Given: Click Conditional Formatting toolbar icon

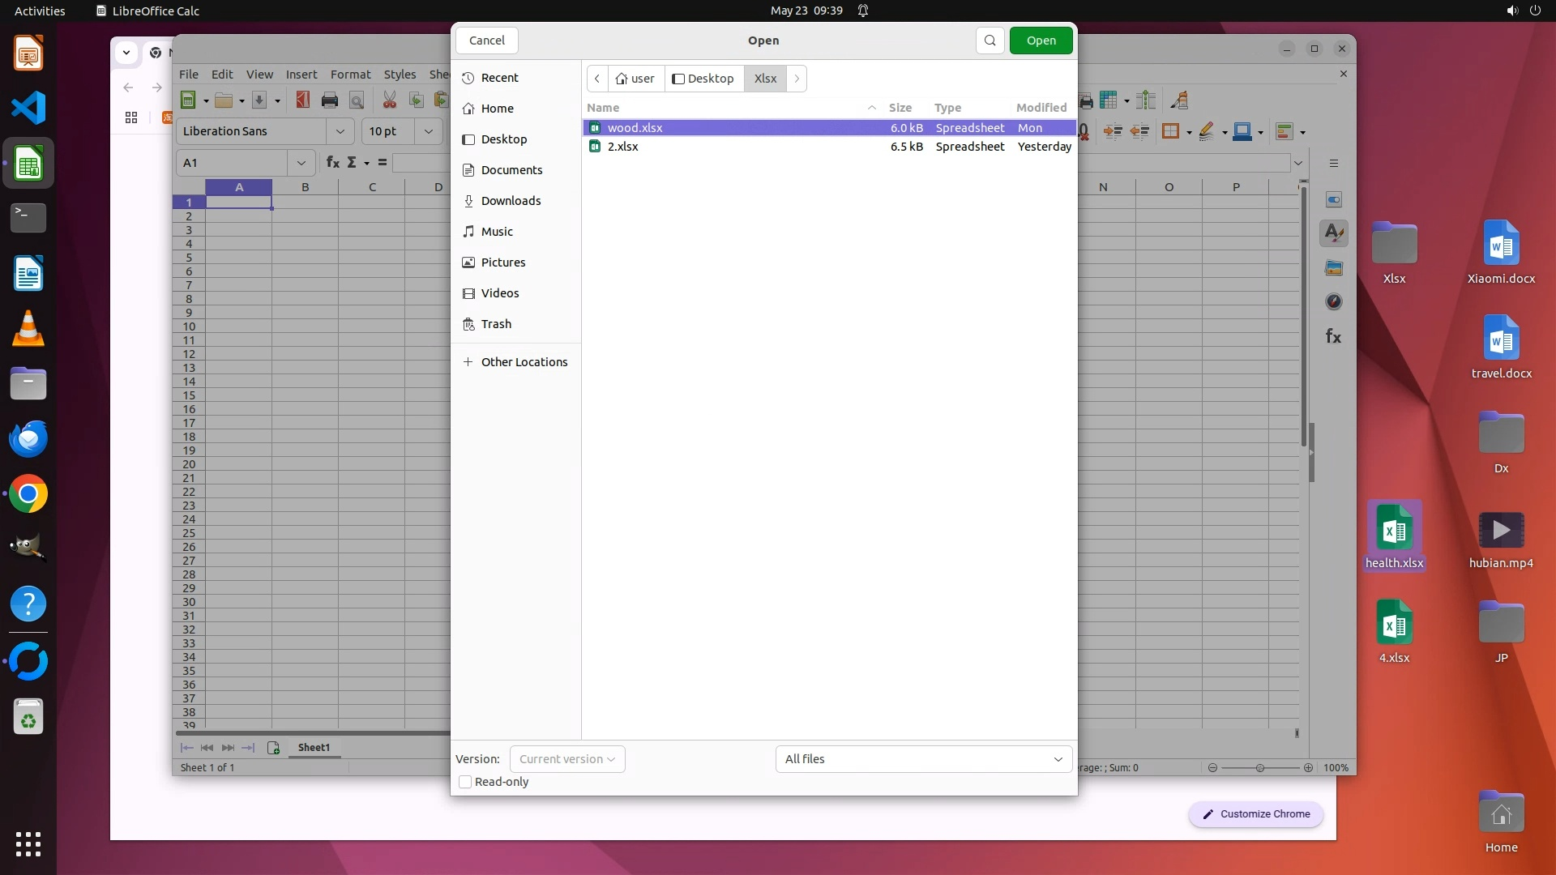Looking at the screenshot, I should point(1284,131).
